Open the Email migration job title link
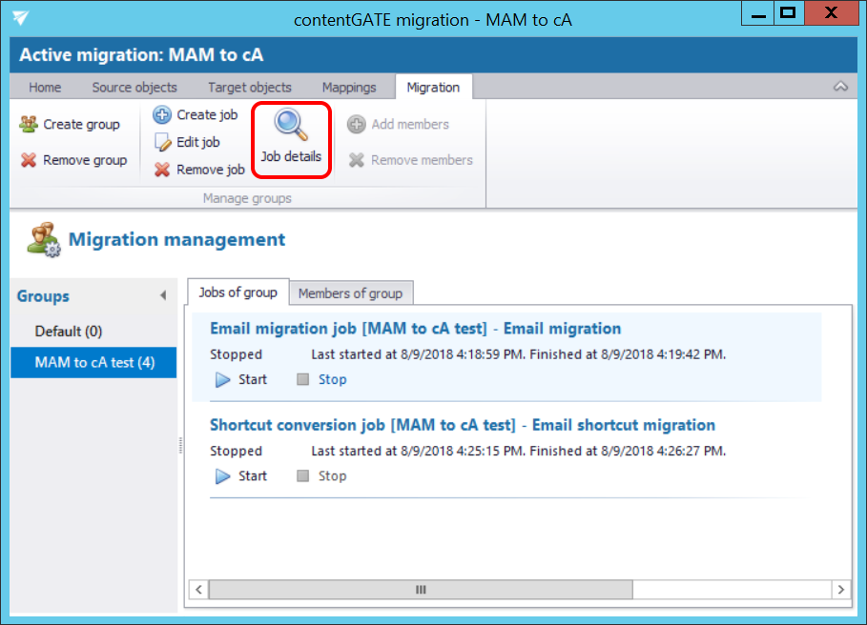Screen dimensions: 867x625 415,329
